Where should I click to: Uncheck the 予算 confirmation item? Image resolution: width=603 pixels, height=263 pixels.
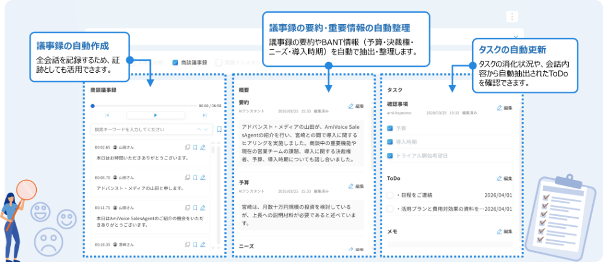(x=390, y=128)
